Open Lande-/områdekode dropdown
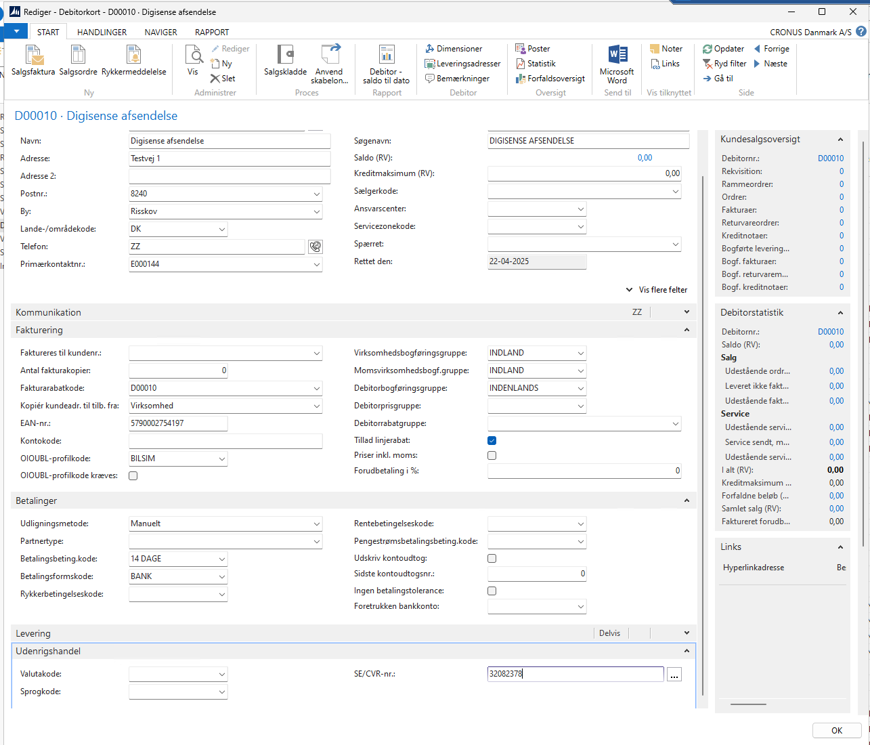The width and height of the screenshot is (870, 745). coord(221,229)
